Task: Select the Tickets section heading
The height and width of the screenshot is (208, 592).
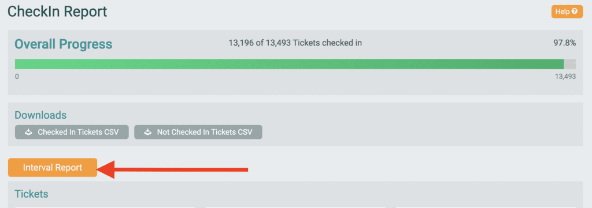Action: [31, 194]
